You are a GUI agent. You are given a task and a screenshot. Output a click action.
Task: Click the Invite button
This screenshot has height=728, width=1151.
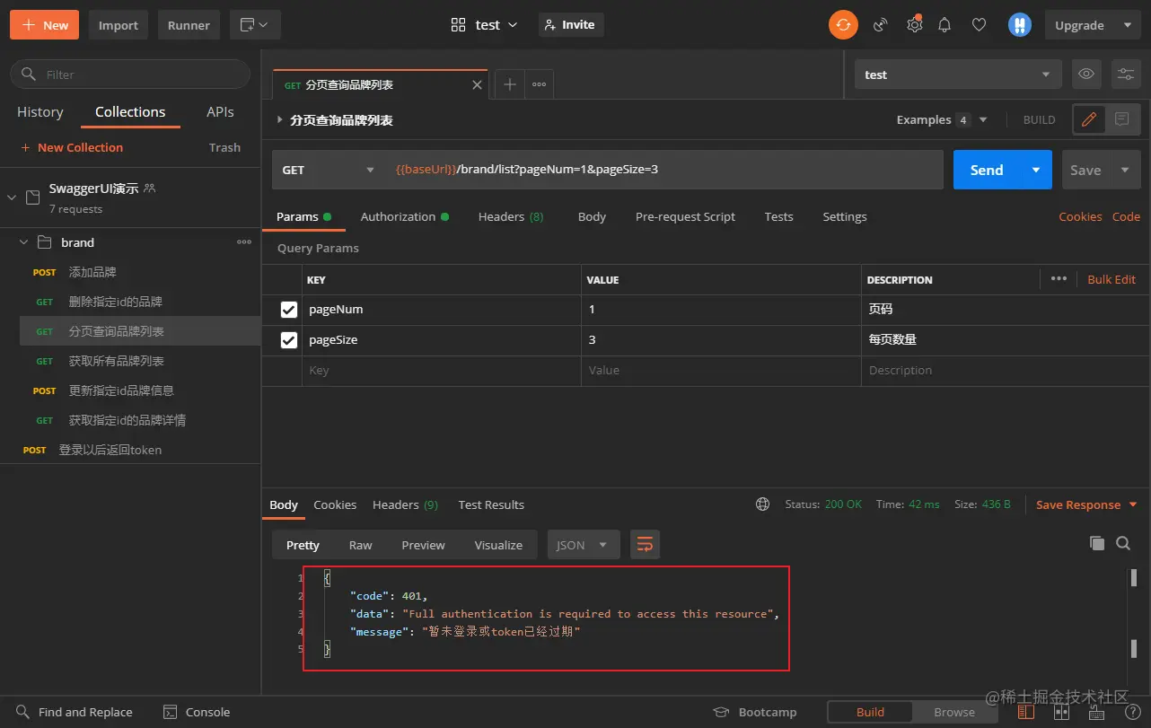571,25
